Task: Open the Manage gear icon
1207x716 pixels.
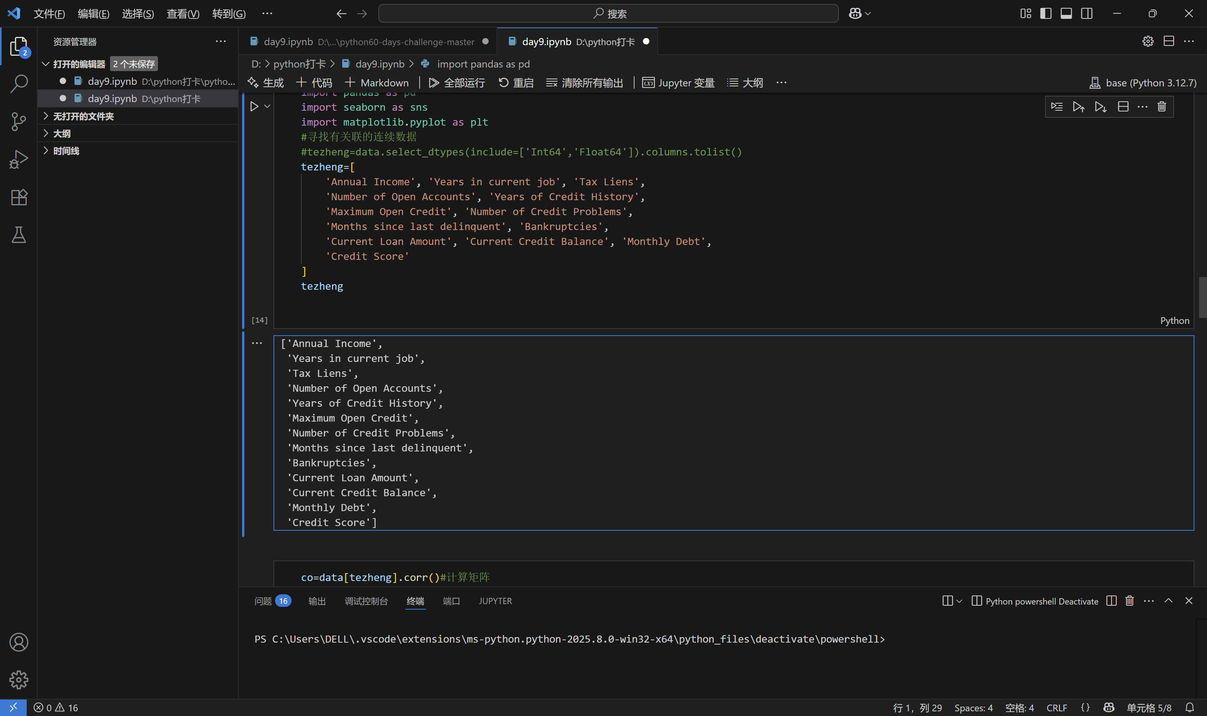Action: coord(18,679)
